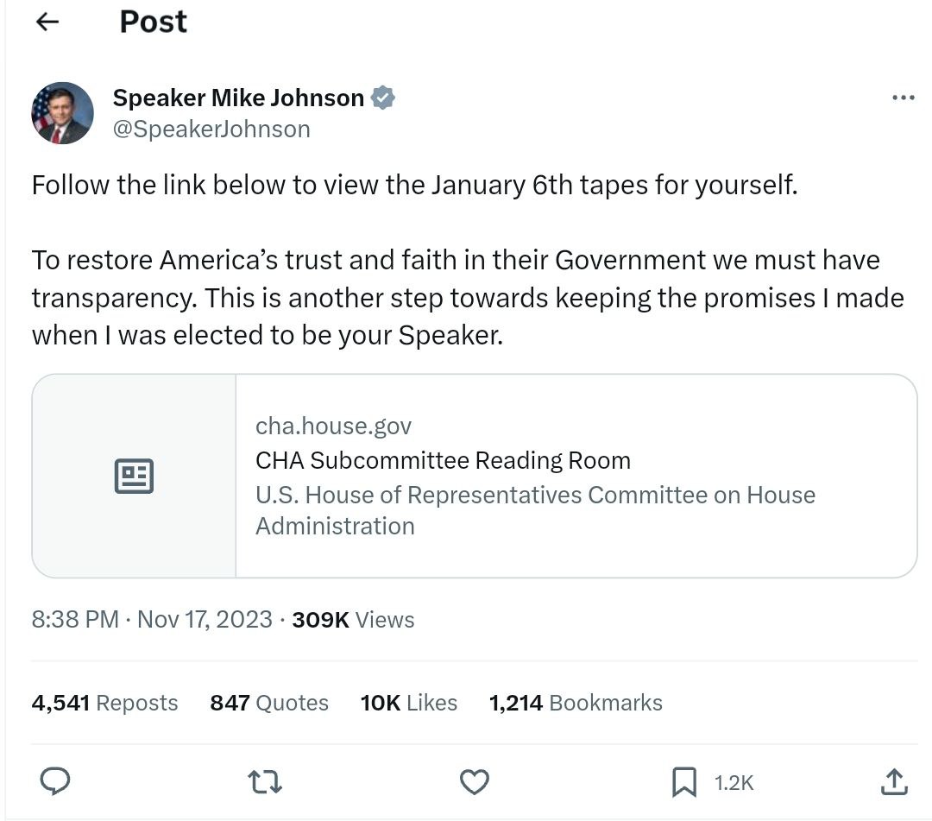Screen dimensions: 932x821
Task: Click the Speaker Mike Johnson display name
Action: 238,98
